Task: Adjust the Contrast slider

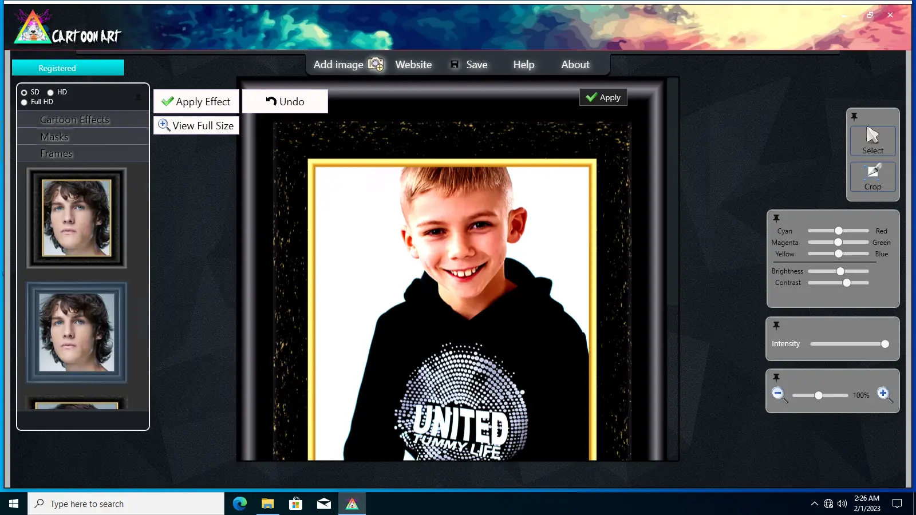Action: (x=838, y=283)
